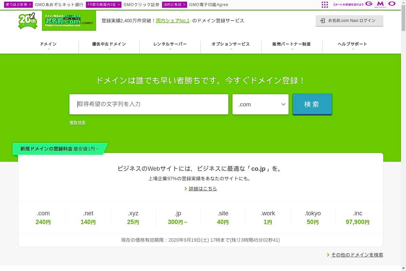Select the .net 140円 price cell

click(88, 218)
